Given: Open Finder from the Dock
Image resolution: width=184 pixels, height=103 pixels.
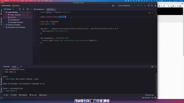Looking at the screenshot, I should tap(76, 101).
